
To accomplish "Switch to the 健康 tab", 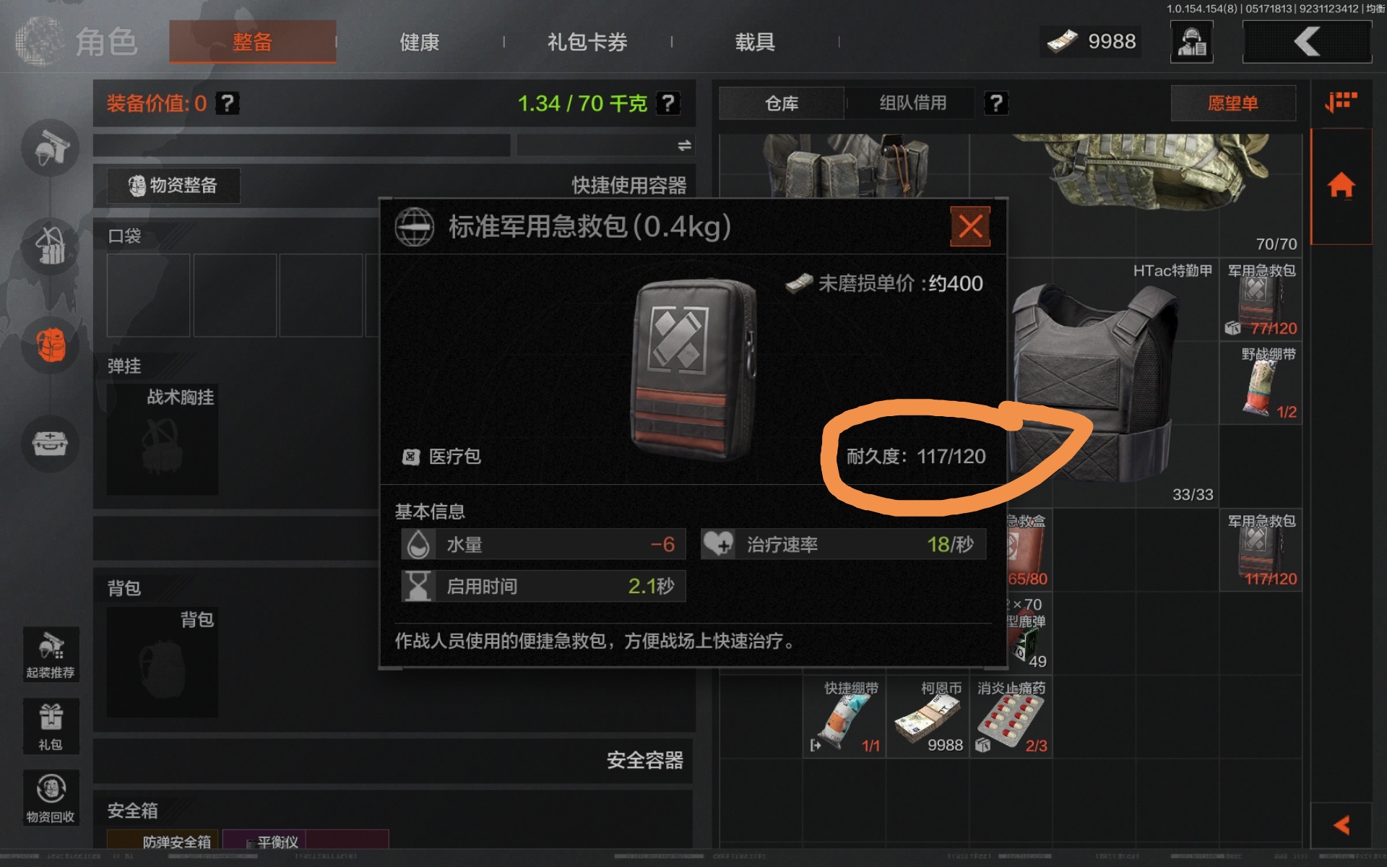I will [420, 42].
